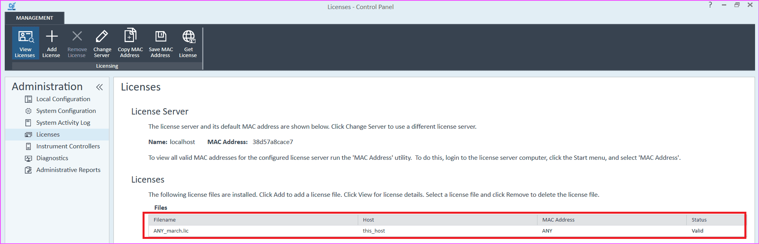Click the System Activity Log page icon
This screenshot has width=759, height=244.
click(28, 123)
